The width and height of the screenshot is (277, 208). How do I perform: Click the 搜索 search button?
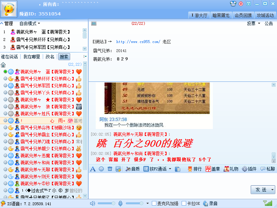64,57
